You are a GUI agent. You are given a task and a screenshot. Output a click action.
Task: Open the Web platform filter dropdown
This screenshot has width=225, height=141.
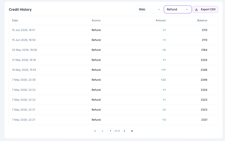tap(149, 9)
